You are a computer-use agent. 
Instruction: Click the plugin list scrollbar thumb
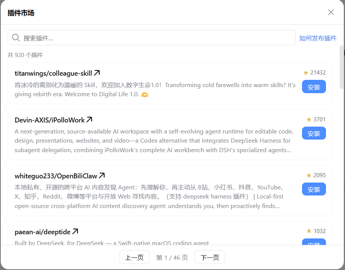point(342,67)
